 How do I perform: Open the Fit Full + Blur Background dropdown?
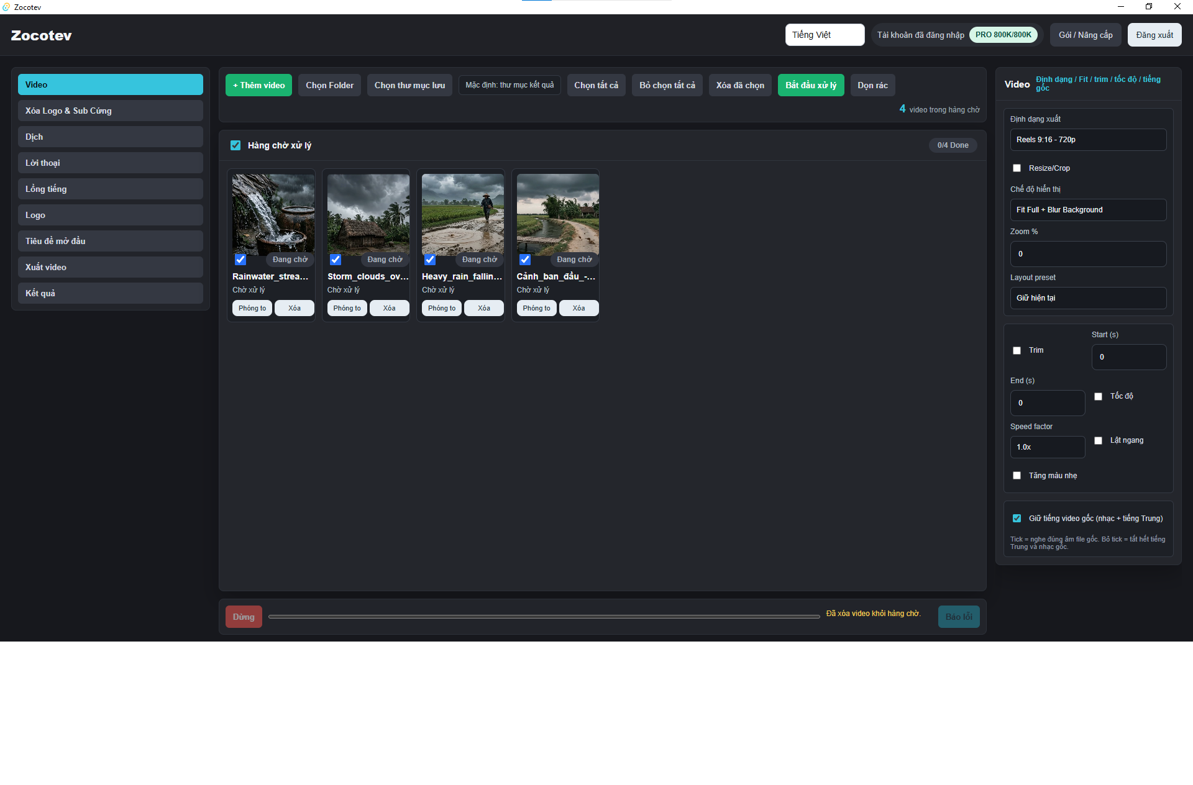coord(1088,210)
